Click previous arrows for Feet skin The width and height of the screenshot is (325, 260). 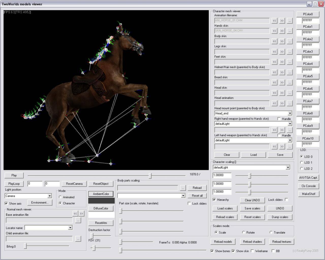click(274, 62)
